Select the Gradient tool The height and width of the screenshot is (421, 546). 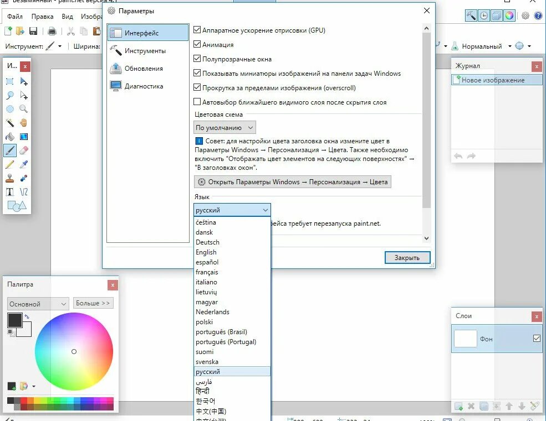point(24,137)
